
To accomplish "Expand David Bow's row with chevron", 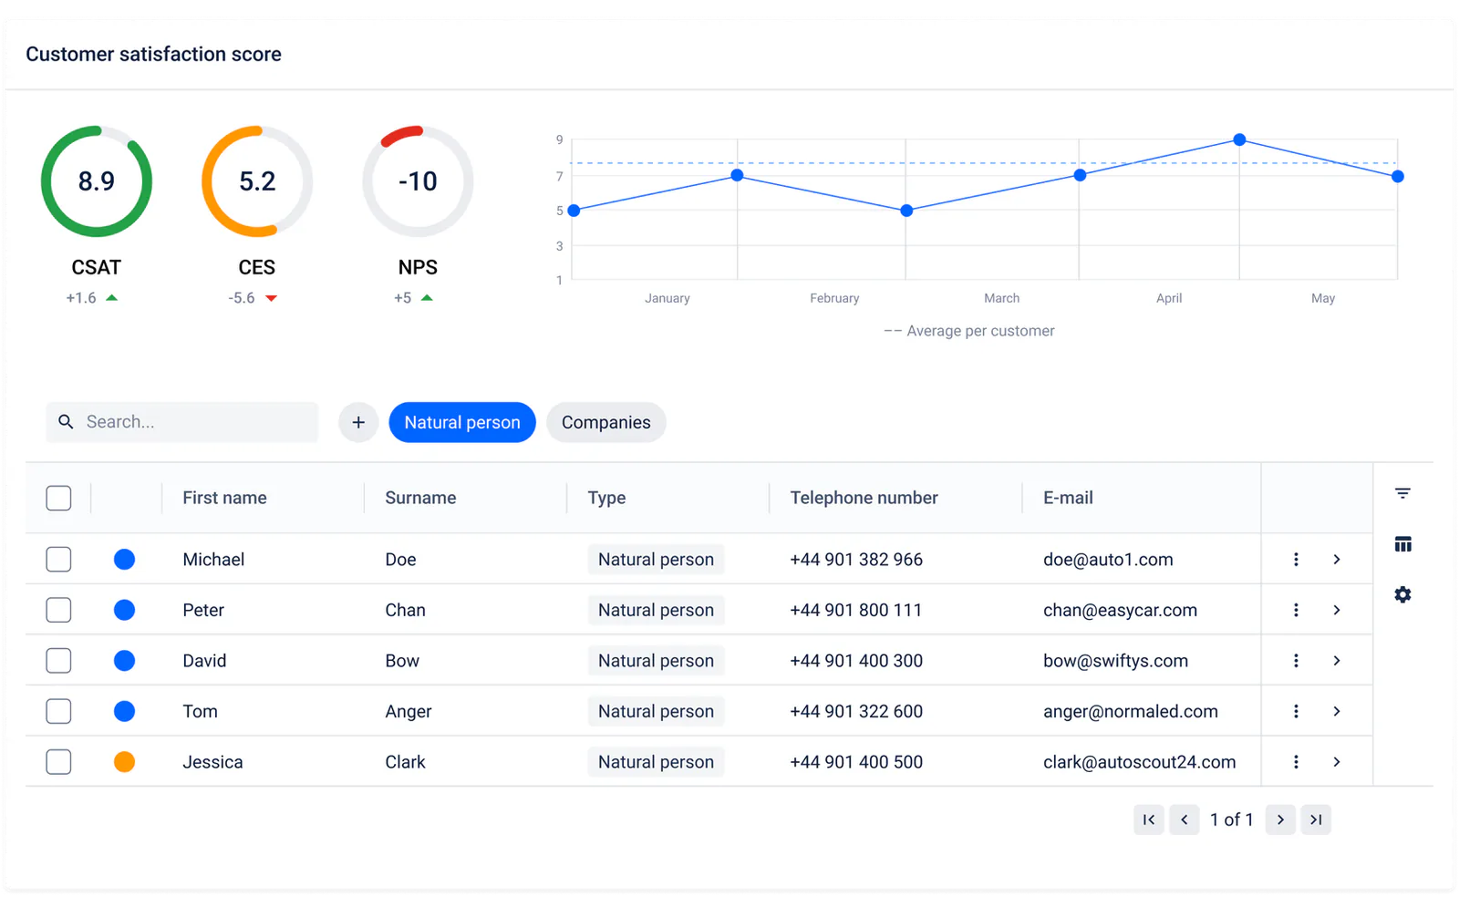I will pyautogui.click(x=1337, y=661).
